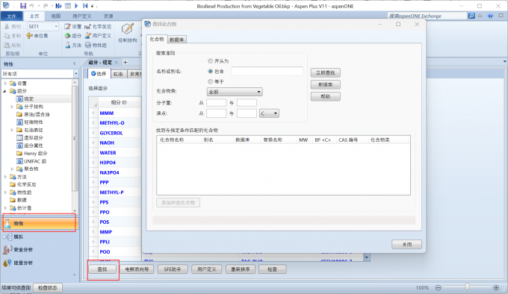
Task: Open the 文件 (File) menu
Action: (12, 16)
